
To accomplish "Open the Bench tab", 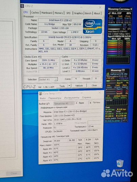I will 88,13.
